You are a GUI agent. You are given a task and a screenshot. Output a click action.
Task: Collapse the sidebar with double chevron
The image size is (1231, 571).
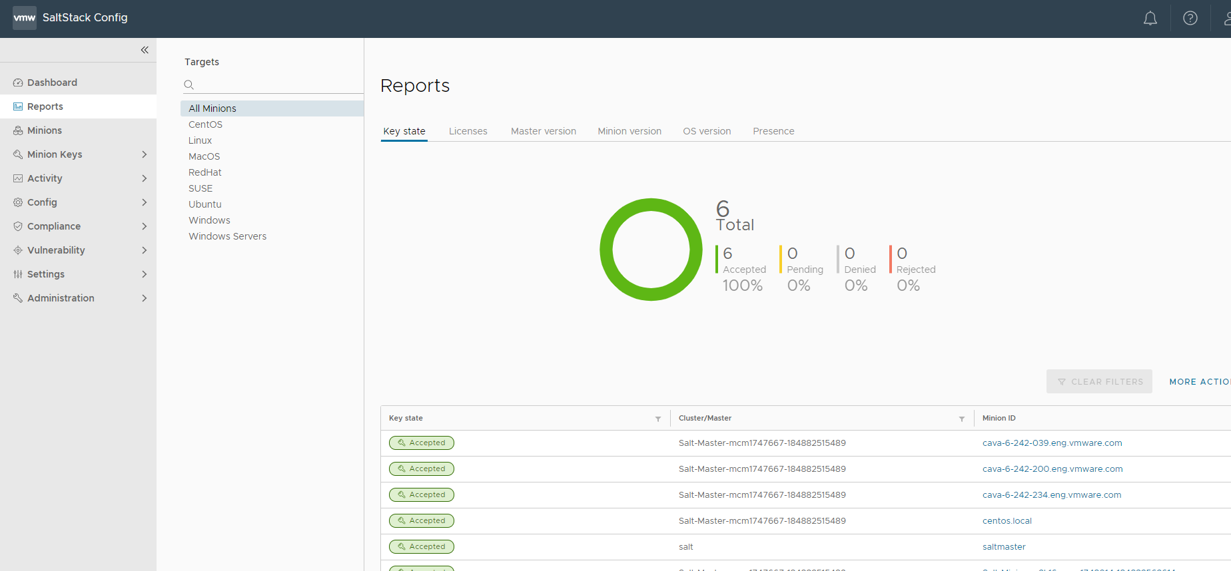[x=145, y=50]
